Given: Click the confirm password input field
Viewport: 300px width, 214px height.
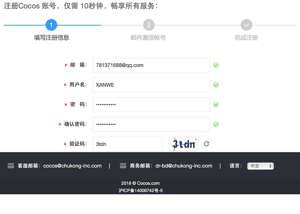Looking at the screenshot, I should pos(151,125).
